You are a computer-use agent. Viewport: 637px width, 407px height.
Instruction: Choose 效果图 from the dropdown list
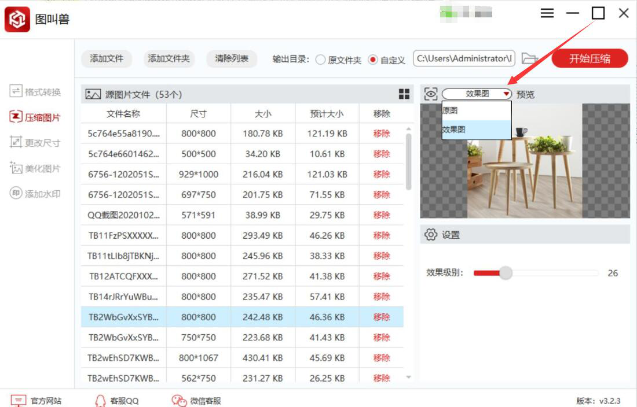[477, 129]
